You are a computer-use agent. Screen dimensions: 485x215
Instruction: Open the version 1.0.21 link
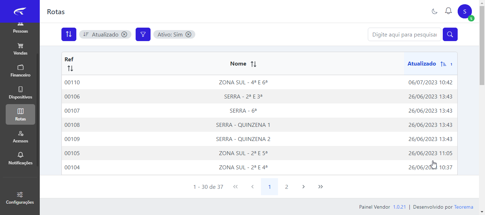click(x=399, y=207)
